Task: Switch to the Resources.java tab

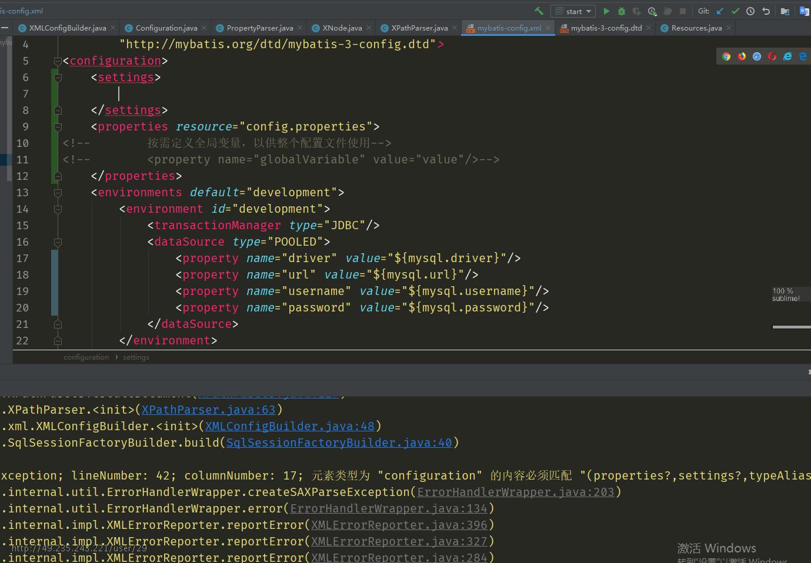Action: click(x=696, y=28)
